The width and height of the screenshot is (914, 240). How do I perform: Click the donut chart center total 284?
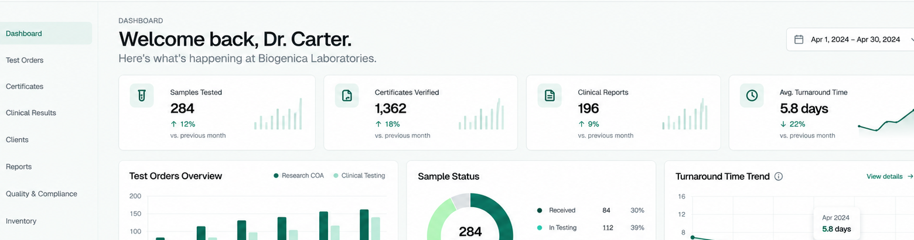[470, 232]
